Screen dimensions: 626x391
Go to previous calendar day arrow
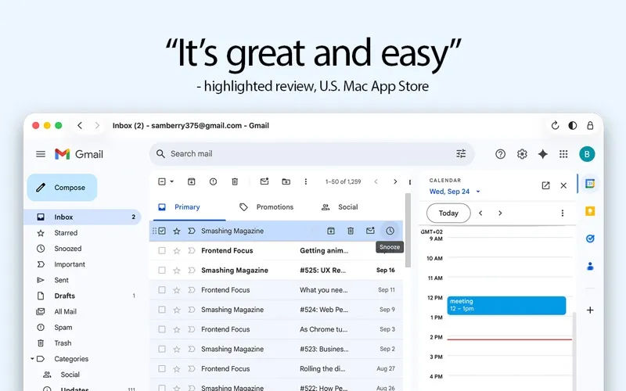480,213
